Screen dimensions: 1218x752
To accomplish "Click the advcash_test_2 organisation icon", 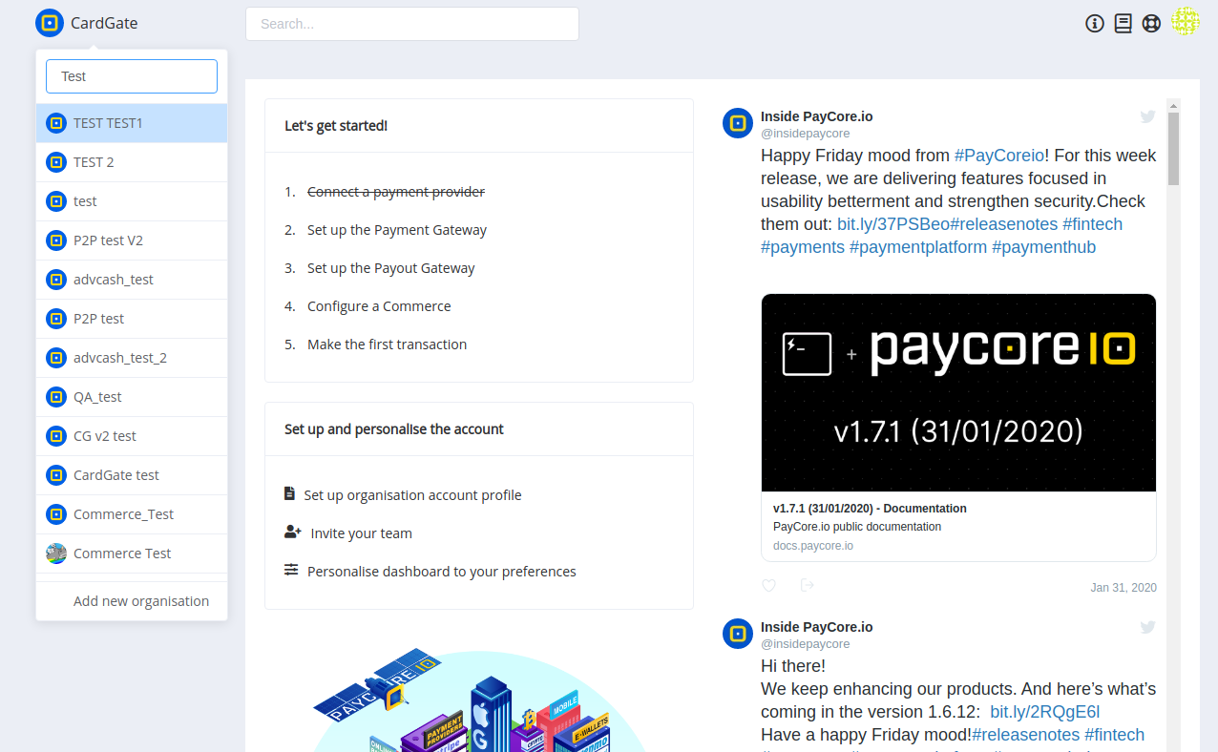I will [x=56, y=358].
